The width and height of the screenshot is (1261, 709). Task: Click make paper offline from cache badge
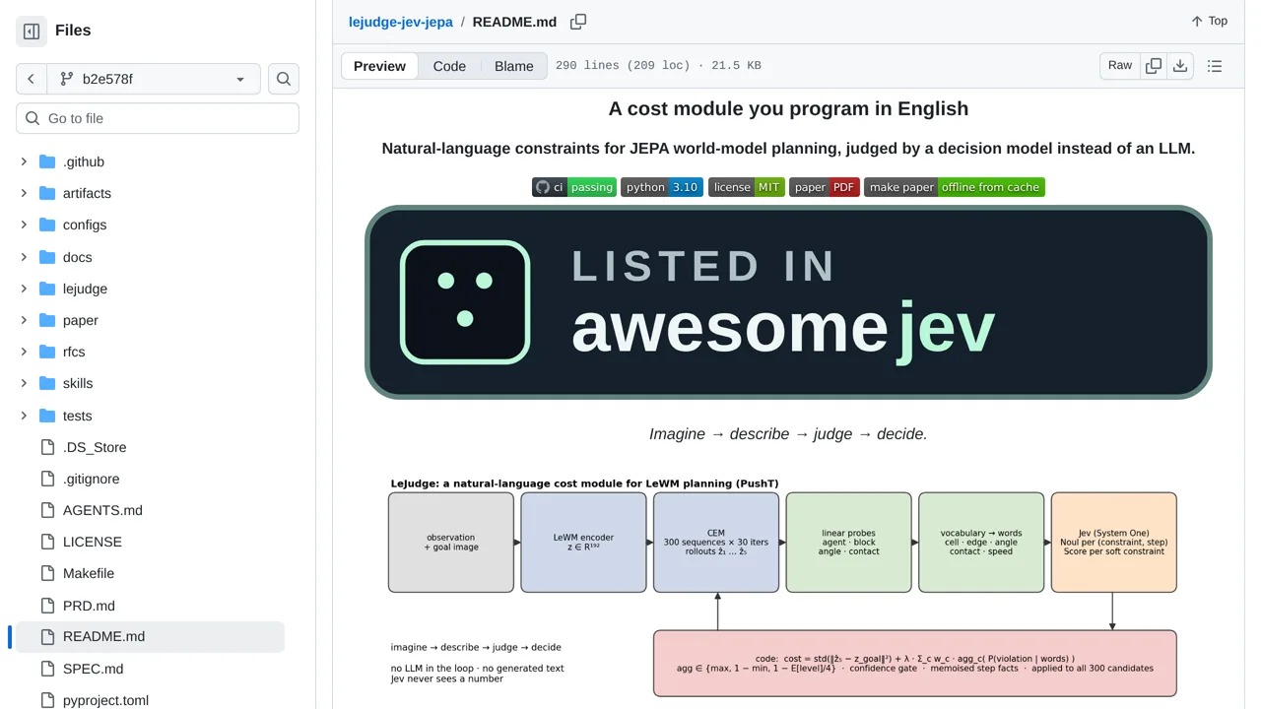point(955,187)
